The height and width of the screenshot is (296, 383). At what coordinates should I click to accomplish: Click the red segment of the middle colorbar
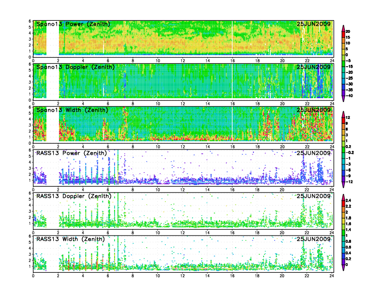tap(343, 120)
